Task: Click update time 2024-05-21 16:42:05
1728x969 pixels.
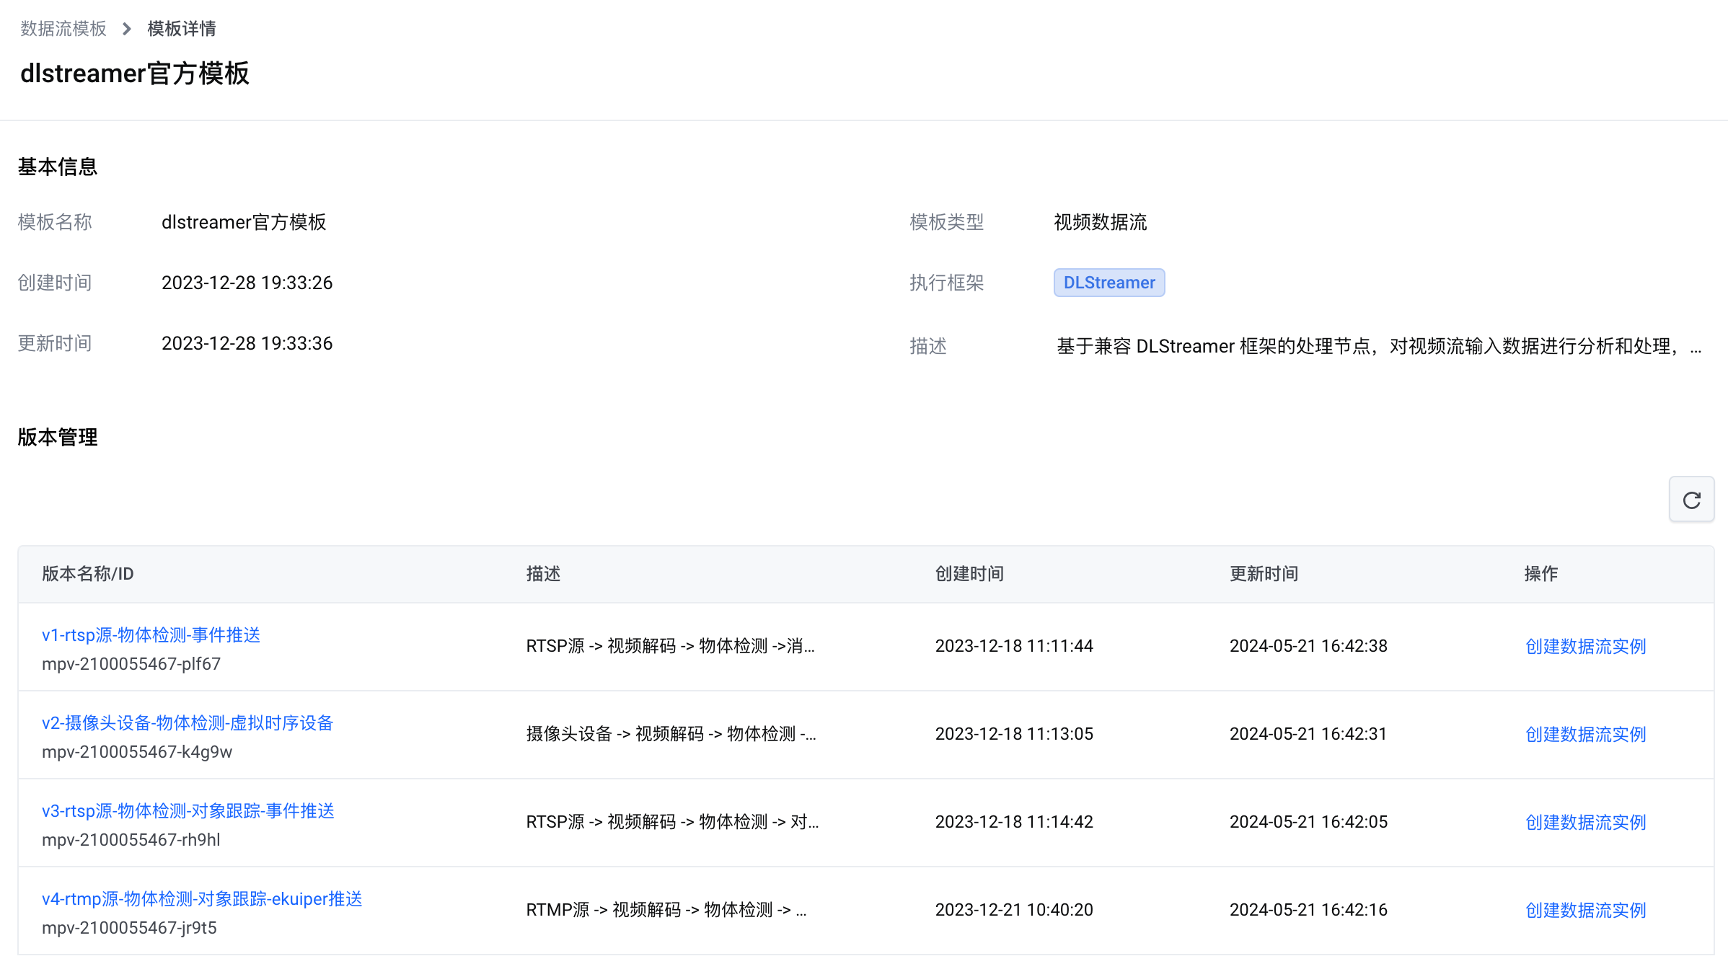Action: pos(1308,822)
